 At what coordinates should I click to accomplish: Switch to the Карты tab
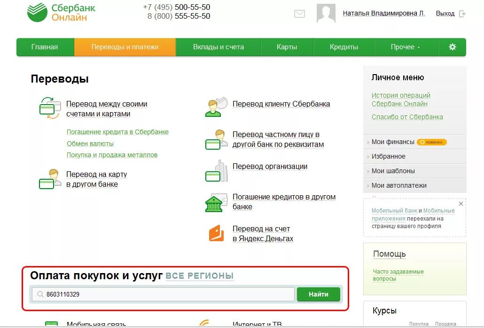pos(287,47)
